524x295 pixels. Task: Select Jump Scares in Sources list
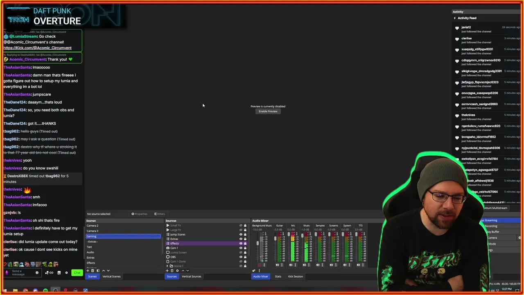[x=178, y=234]
